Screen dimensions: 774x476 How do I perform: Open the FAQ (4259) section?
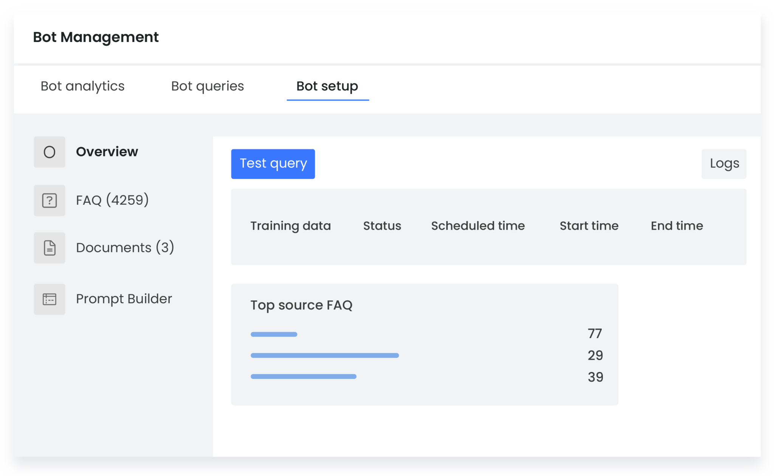(112, 200)
